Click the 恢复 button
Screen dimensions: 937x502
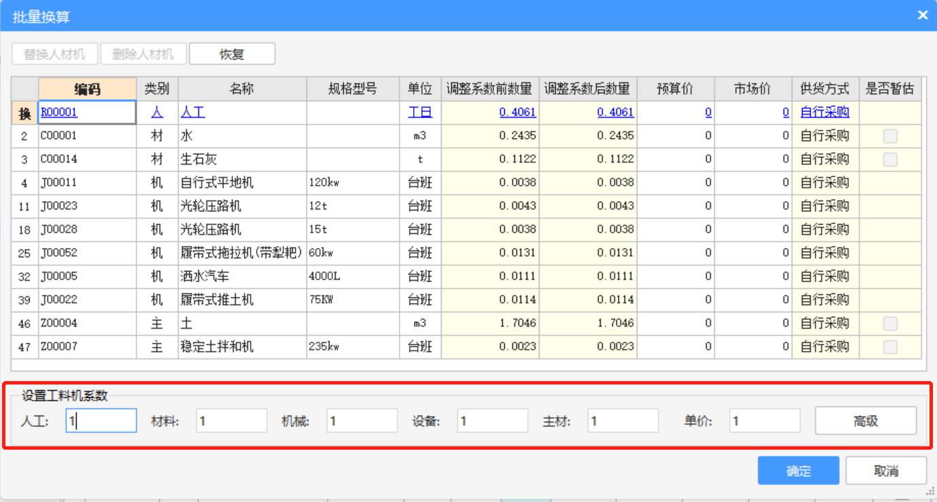[232, 54]
